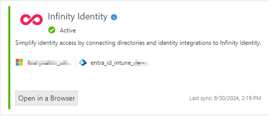
Task: Select the entra_id_intune integration name
Action: pyautogui.click(x=120, y=63)
